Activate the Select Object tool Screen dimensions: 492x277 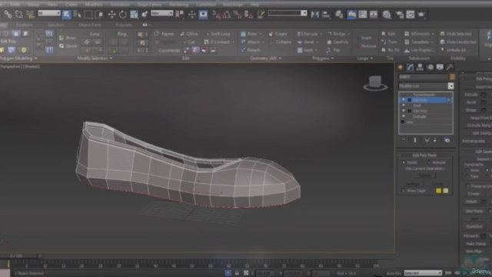coord(67,14)
